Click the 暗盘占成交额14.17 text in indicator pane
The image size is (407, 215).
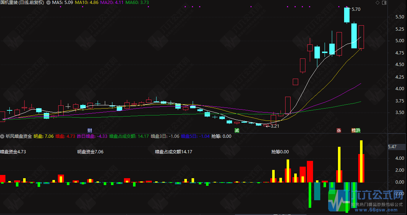pos(173,152)
